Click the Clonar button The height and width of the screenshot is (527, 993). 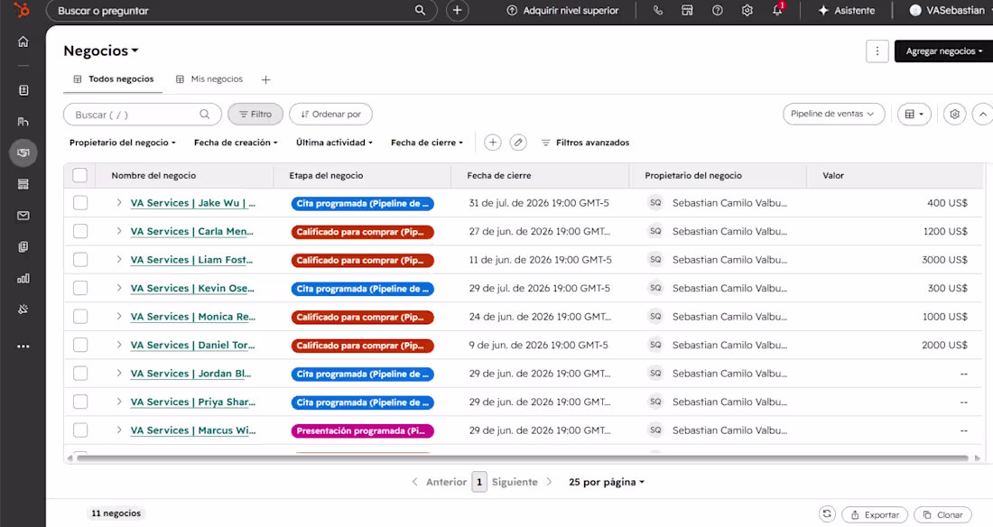pos(942,514)
